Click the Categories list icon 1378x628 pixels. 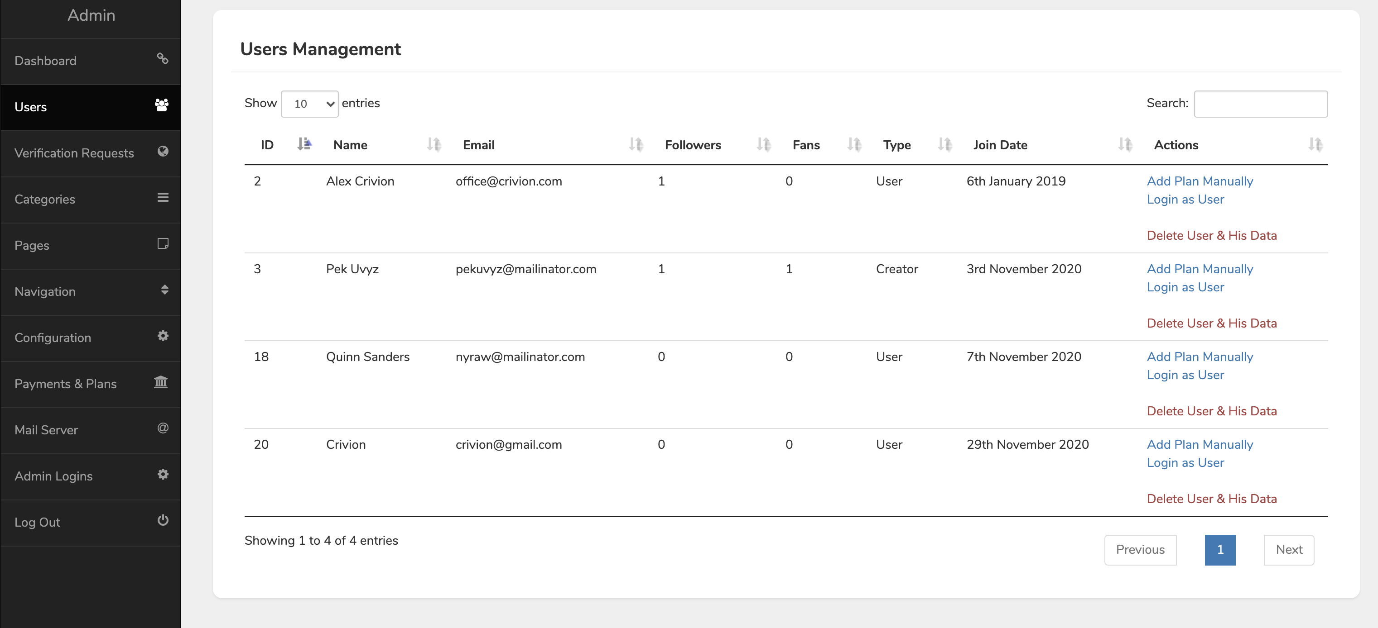tap(163, 197)
